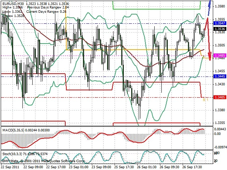Select the red downward forecast arrow
Viewport: 227px width, 170px height.
pyautogui.click(x=209, y=39)
